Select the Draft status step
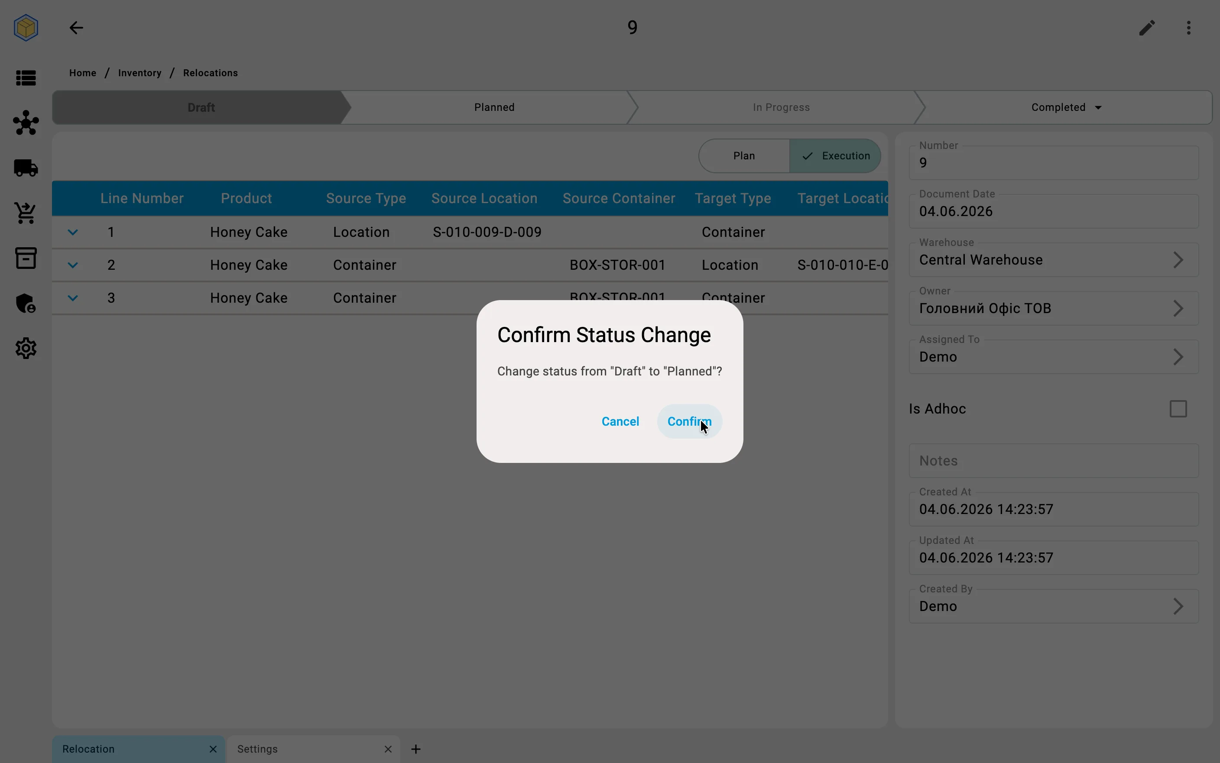Image resolution: width=1220 pixels, height=763 pixels. tap(201, 107)
